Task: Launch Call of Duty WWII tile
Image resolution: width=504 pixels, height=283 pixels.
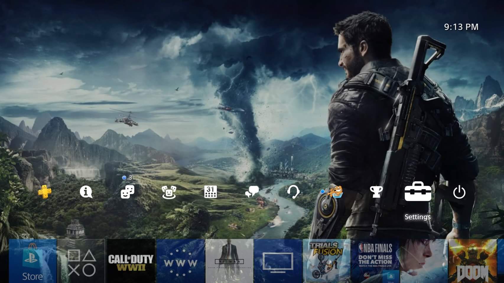Action: click(x=131, y=261)
